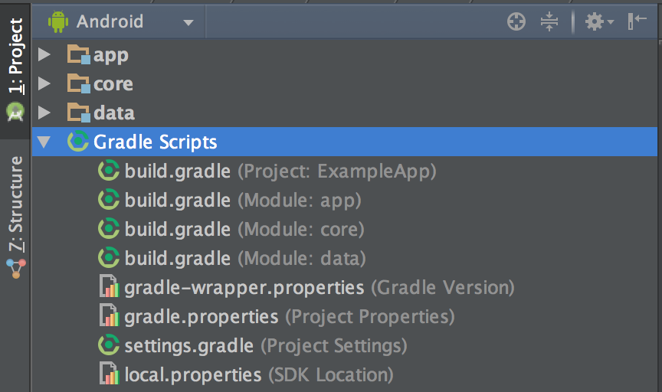Click the Android robot icon in header
662x392 pixels.
click(x=58, y=21)
